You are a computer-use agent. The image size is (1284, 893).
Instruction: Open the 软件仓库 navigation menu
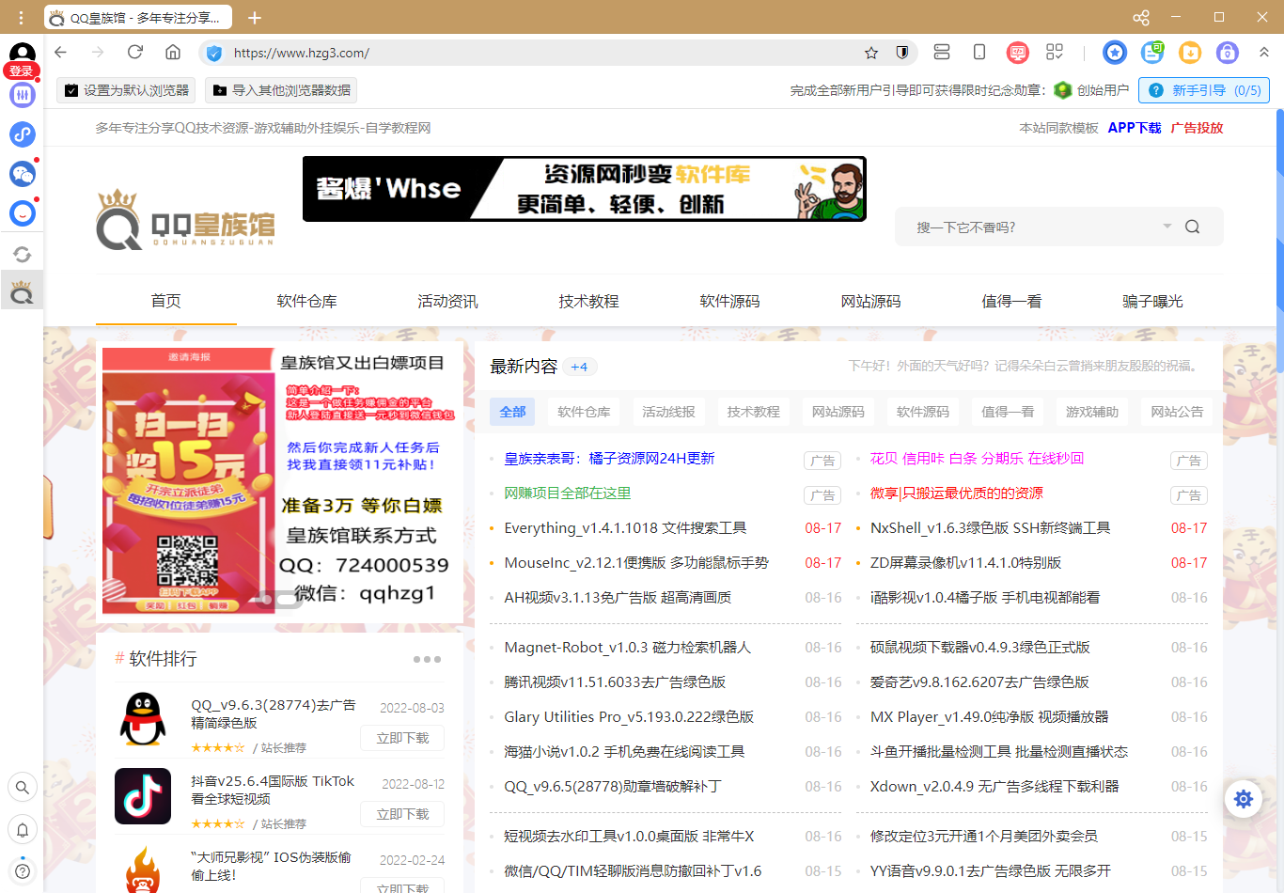[x=307, y=301]
